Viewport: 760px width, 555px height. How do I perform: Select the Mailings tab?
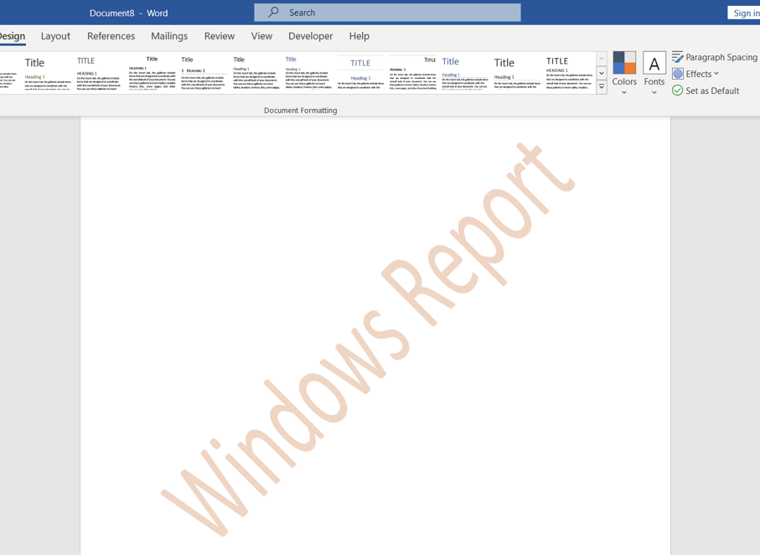coord(169,36)
